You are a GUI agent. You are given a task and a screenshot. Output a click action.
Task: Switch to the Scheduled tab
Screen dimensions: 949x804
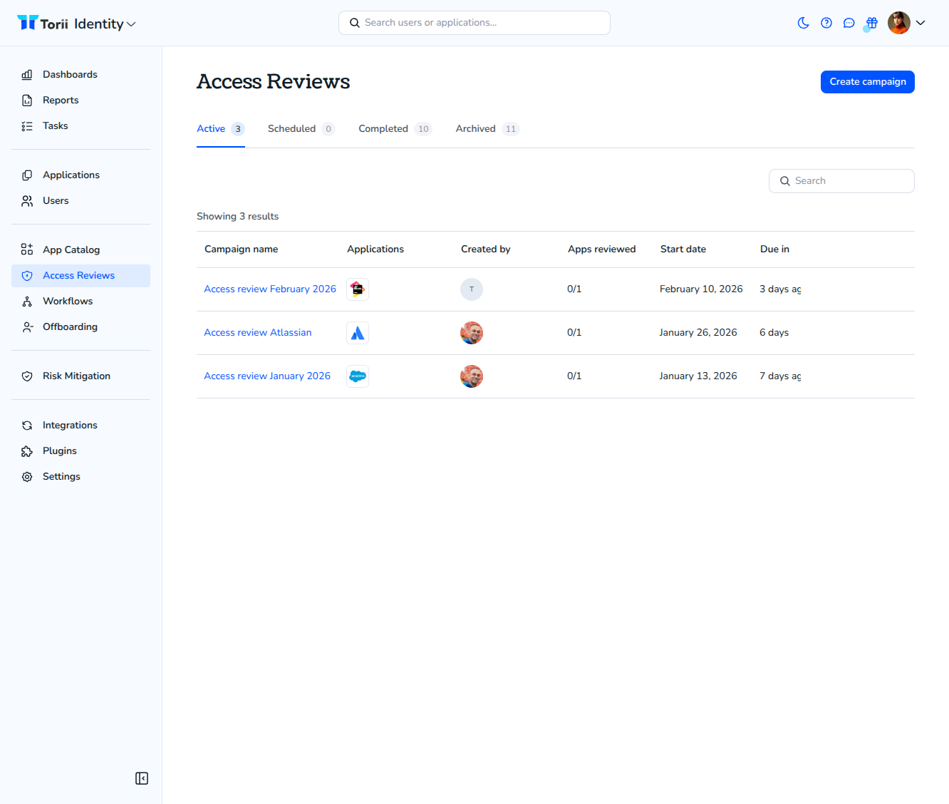[x=301, y=129]
